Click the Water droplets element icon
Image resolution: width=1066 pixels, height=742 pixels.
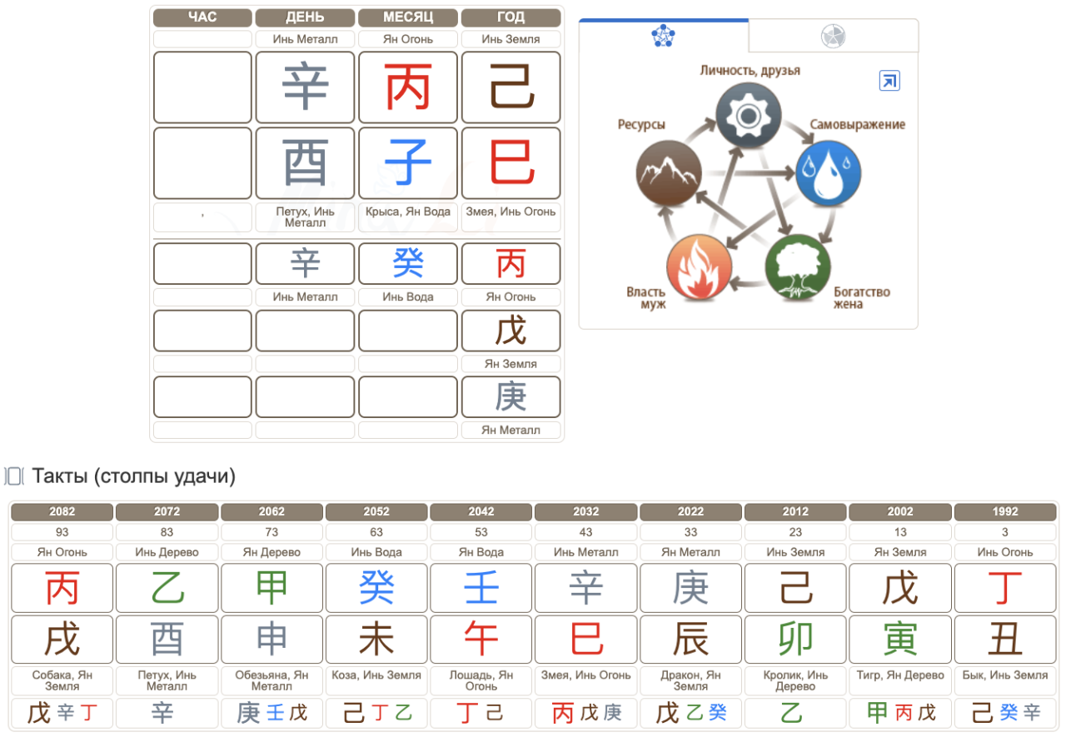point(828,172)
